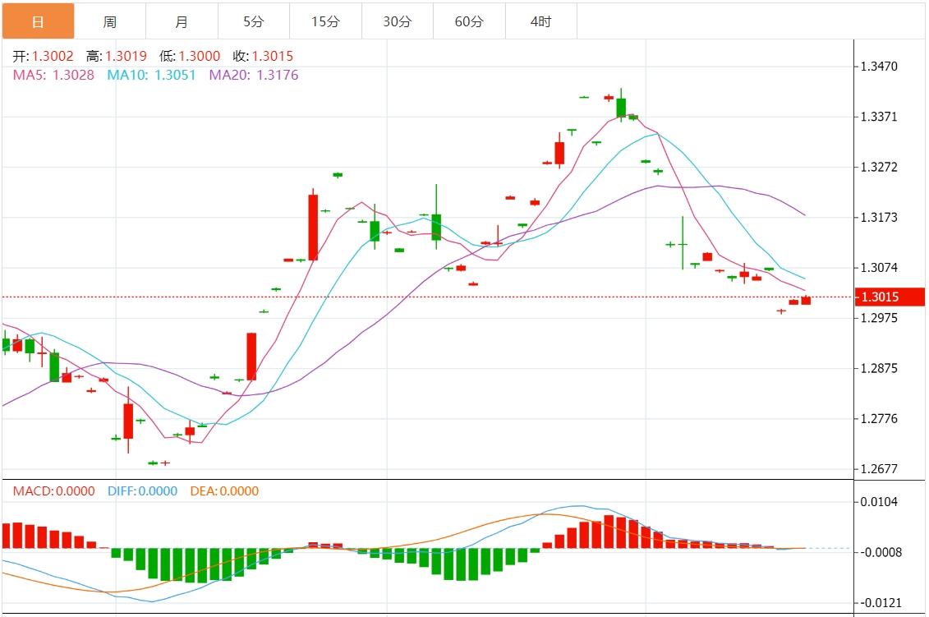929x617 pixels.
Task: Click the MA20 indicator label
Action: (x=253, y=75)
